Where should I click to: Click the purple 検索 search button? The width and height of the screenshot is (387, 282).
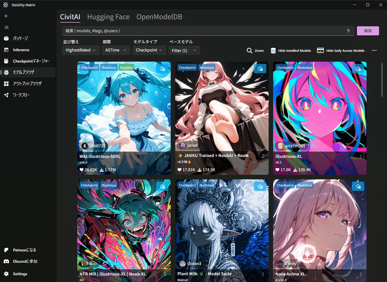pos(368,31)
